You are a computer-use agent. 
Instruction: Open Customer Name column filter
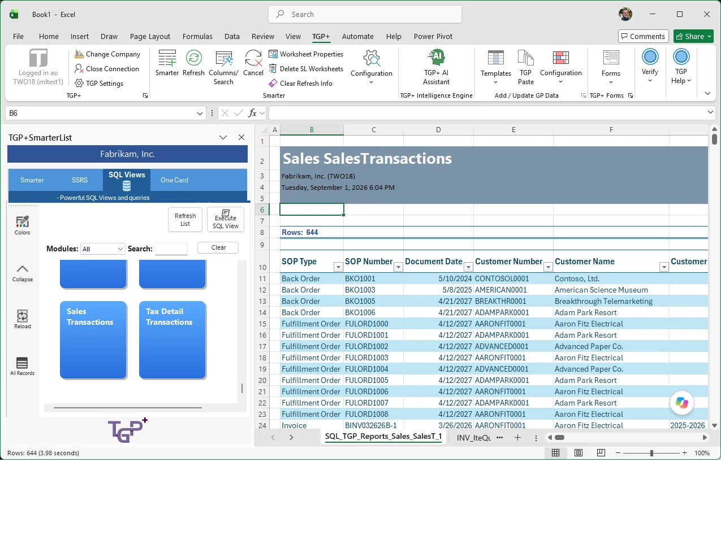664,267
